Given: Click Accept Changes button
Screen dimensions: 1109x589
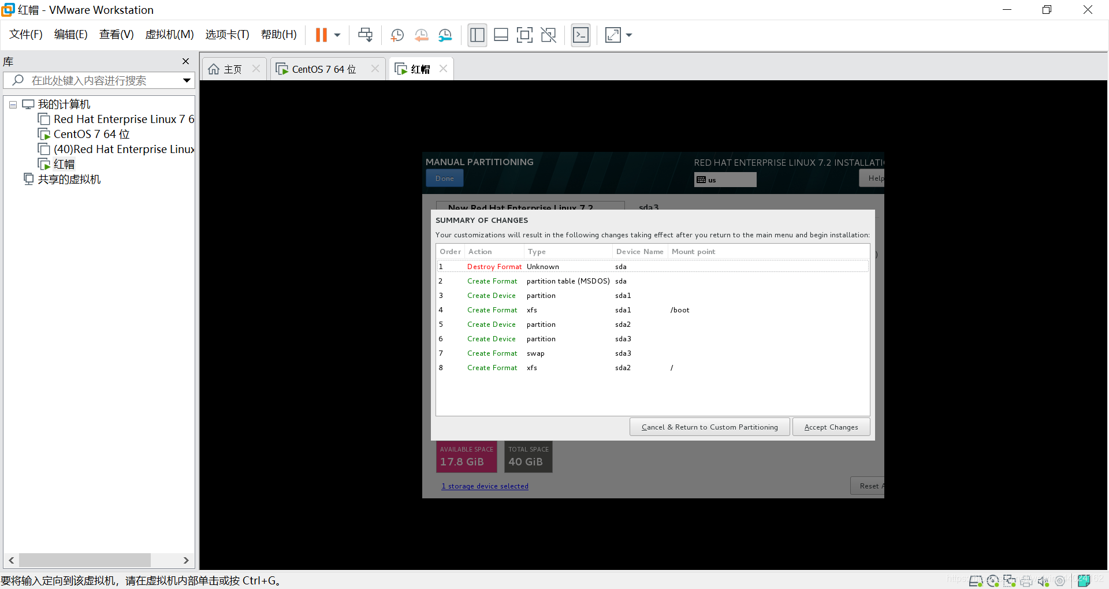Looking at the screenshot, I should [x=831, y=427].
